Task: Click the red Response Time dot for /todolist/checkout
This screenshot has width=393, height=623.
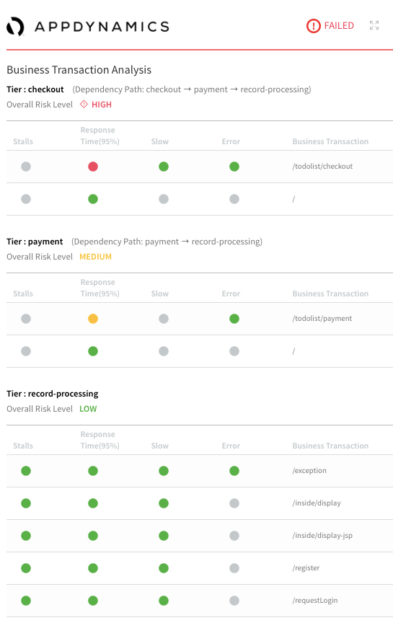Action: pos(93,167)
